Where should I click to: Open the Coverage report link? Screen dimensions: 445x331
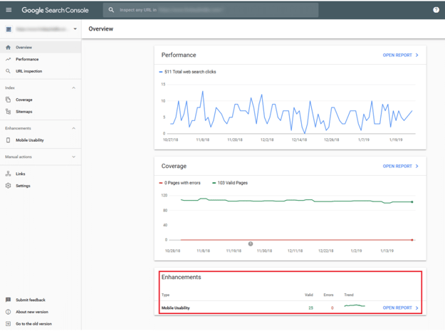pyautogui.click(x=400, y=166)
